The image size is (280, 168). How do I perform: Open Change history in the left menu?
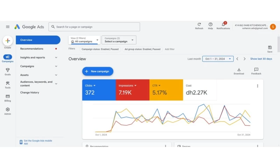click(x=30, y=92)
